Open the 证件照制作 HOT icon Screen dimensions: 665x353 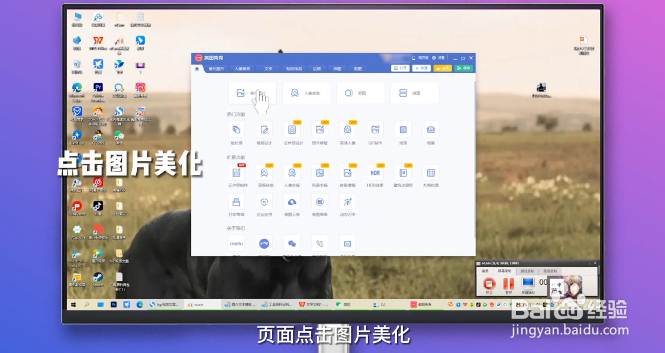tap(236, 172)
